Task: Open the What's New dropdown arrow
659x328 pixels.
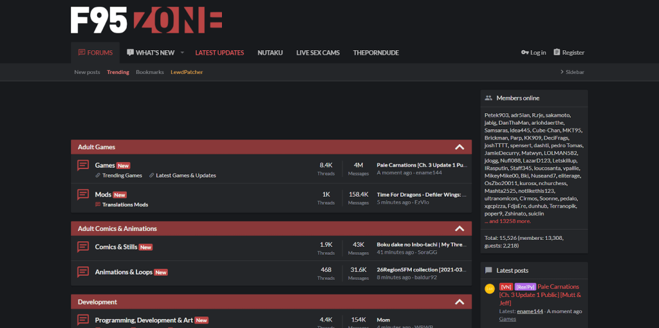Action: click(x=182, y=53)
